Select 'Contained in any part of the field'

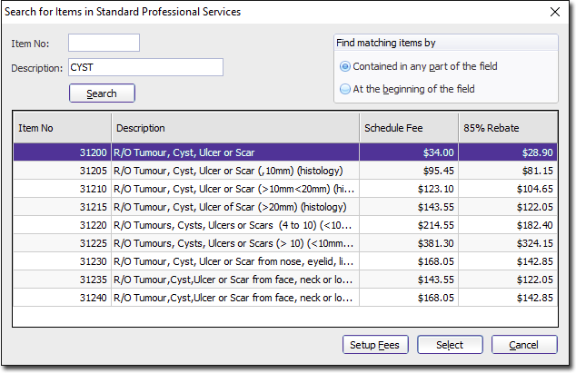345,67
